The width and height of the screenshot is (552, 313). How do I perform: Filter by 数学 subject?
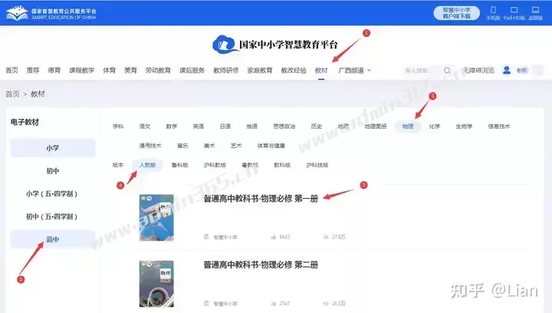[172, 126]
